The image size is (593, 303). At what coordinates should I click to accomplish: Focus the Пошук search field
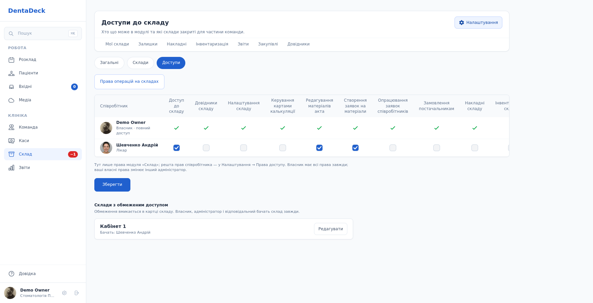43,34
